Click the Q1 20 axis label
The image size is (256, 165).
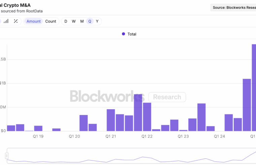[x=74, y=136]
